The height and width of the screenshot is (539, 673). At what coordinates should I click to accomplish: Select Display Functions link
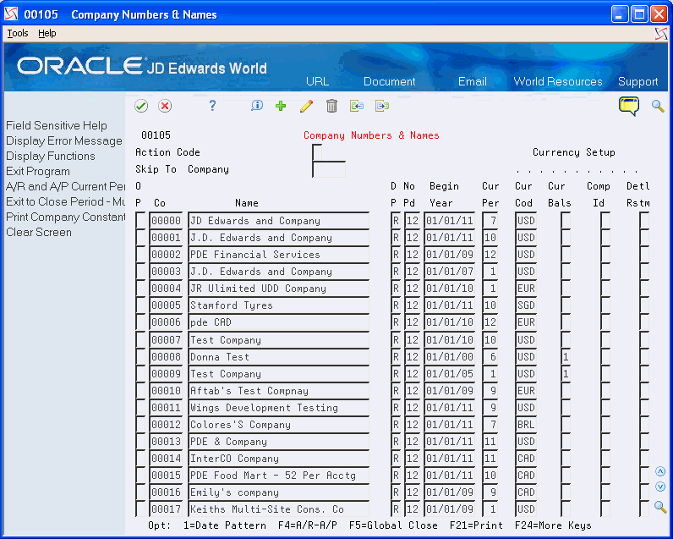51,156
